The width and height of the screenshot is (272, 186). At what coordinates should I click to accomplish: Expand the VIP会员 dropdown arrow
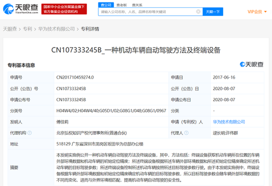[266, 12]
